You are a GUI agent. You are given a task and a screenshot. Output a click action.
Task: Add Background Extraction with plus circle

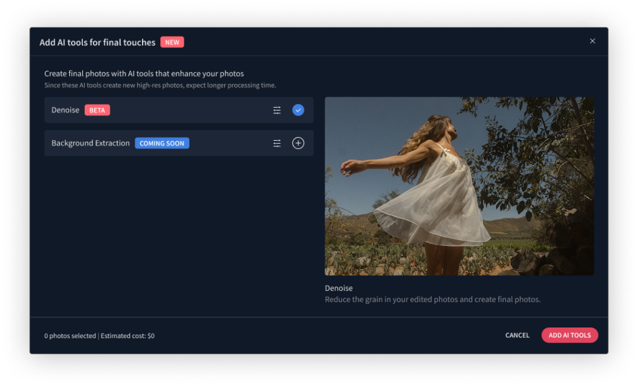pos(298,143)
